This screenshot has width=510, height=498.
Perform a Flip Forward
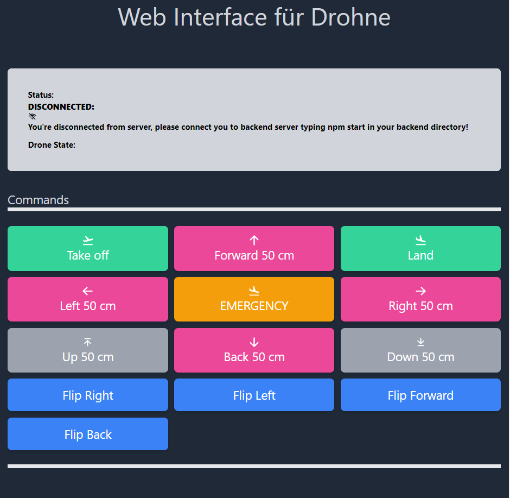click(420, 395)
